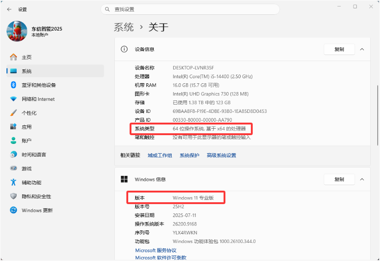The image size is (380, 261).
Task: Click 系统 in the breadcrumb title
Action: (124, 27)
